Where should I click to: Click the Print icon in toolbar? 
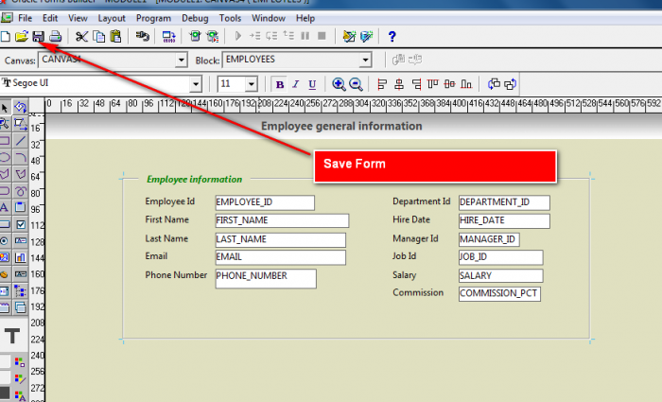click(x=56, y=37)
